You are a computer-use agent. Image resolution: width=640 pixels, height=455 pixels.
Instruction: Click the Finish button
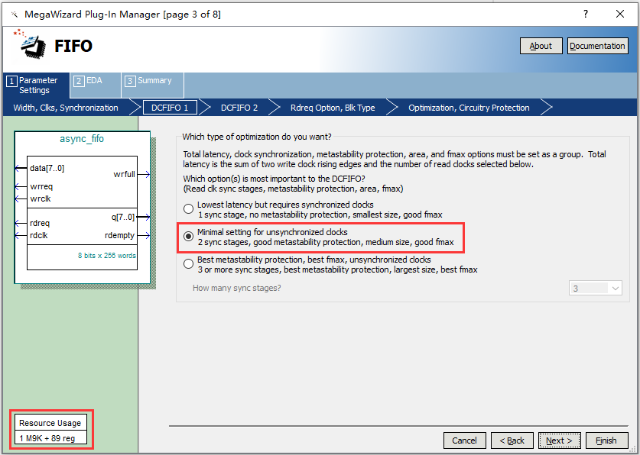[606, 440]
